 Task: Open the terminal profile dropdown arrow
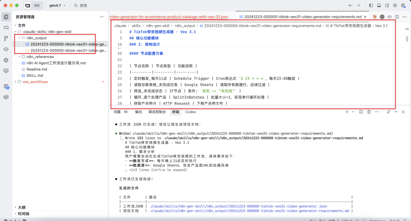coord(353,112)
